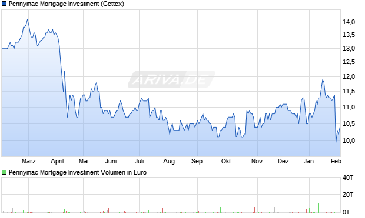Click the 40T volume axis value
The image size is (365, 218).
pyautogui.click(x=348, y=178)
